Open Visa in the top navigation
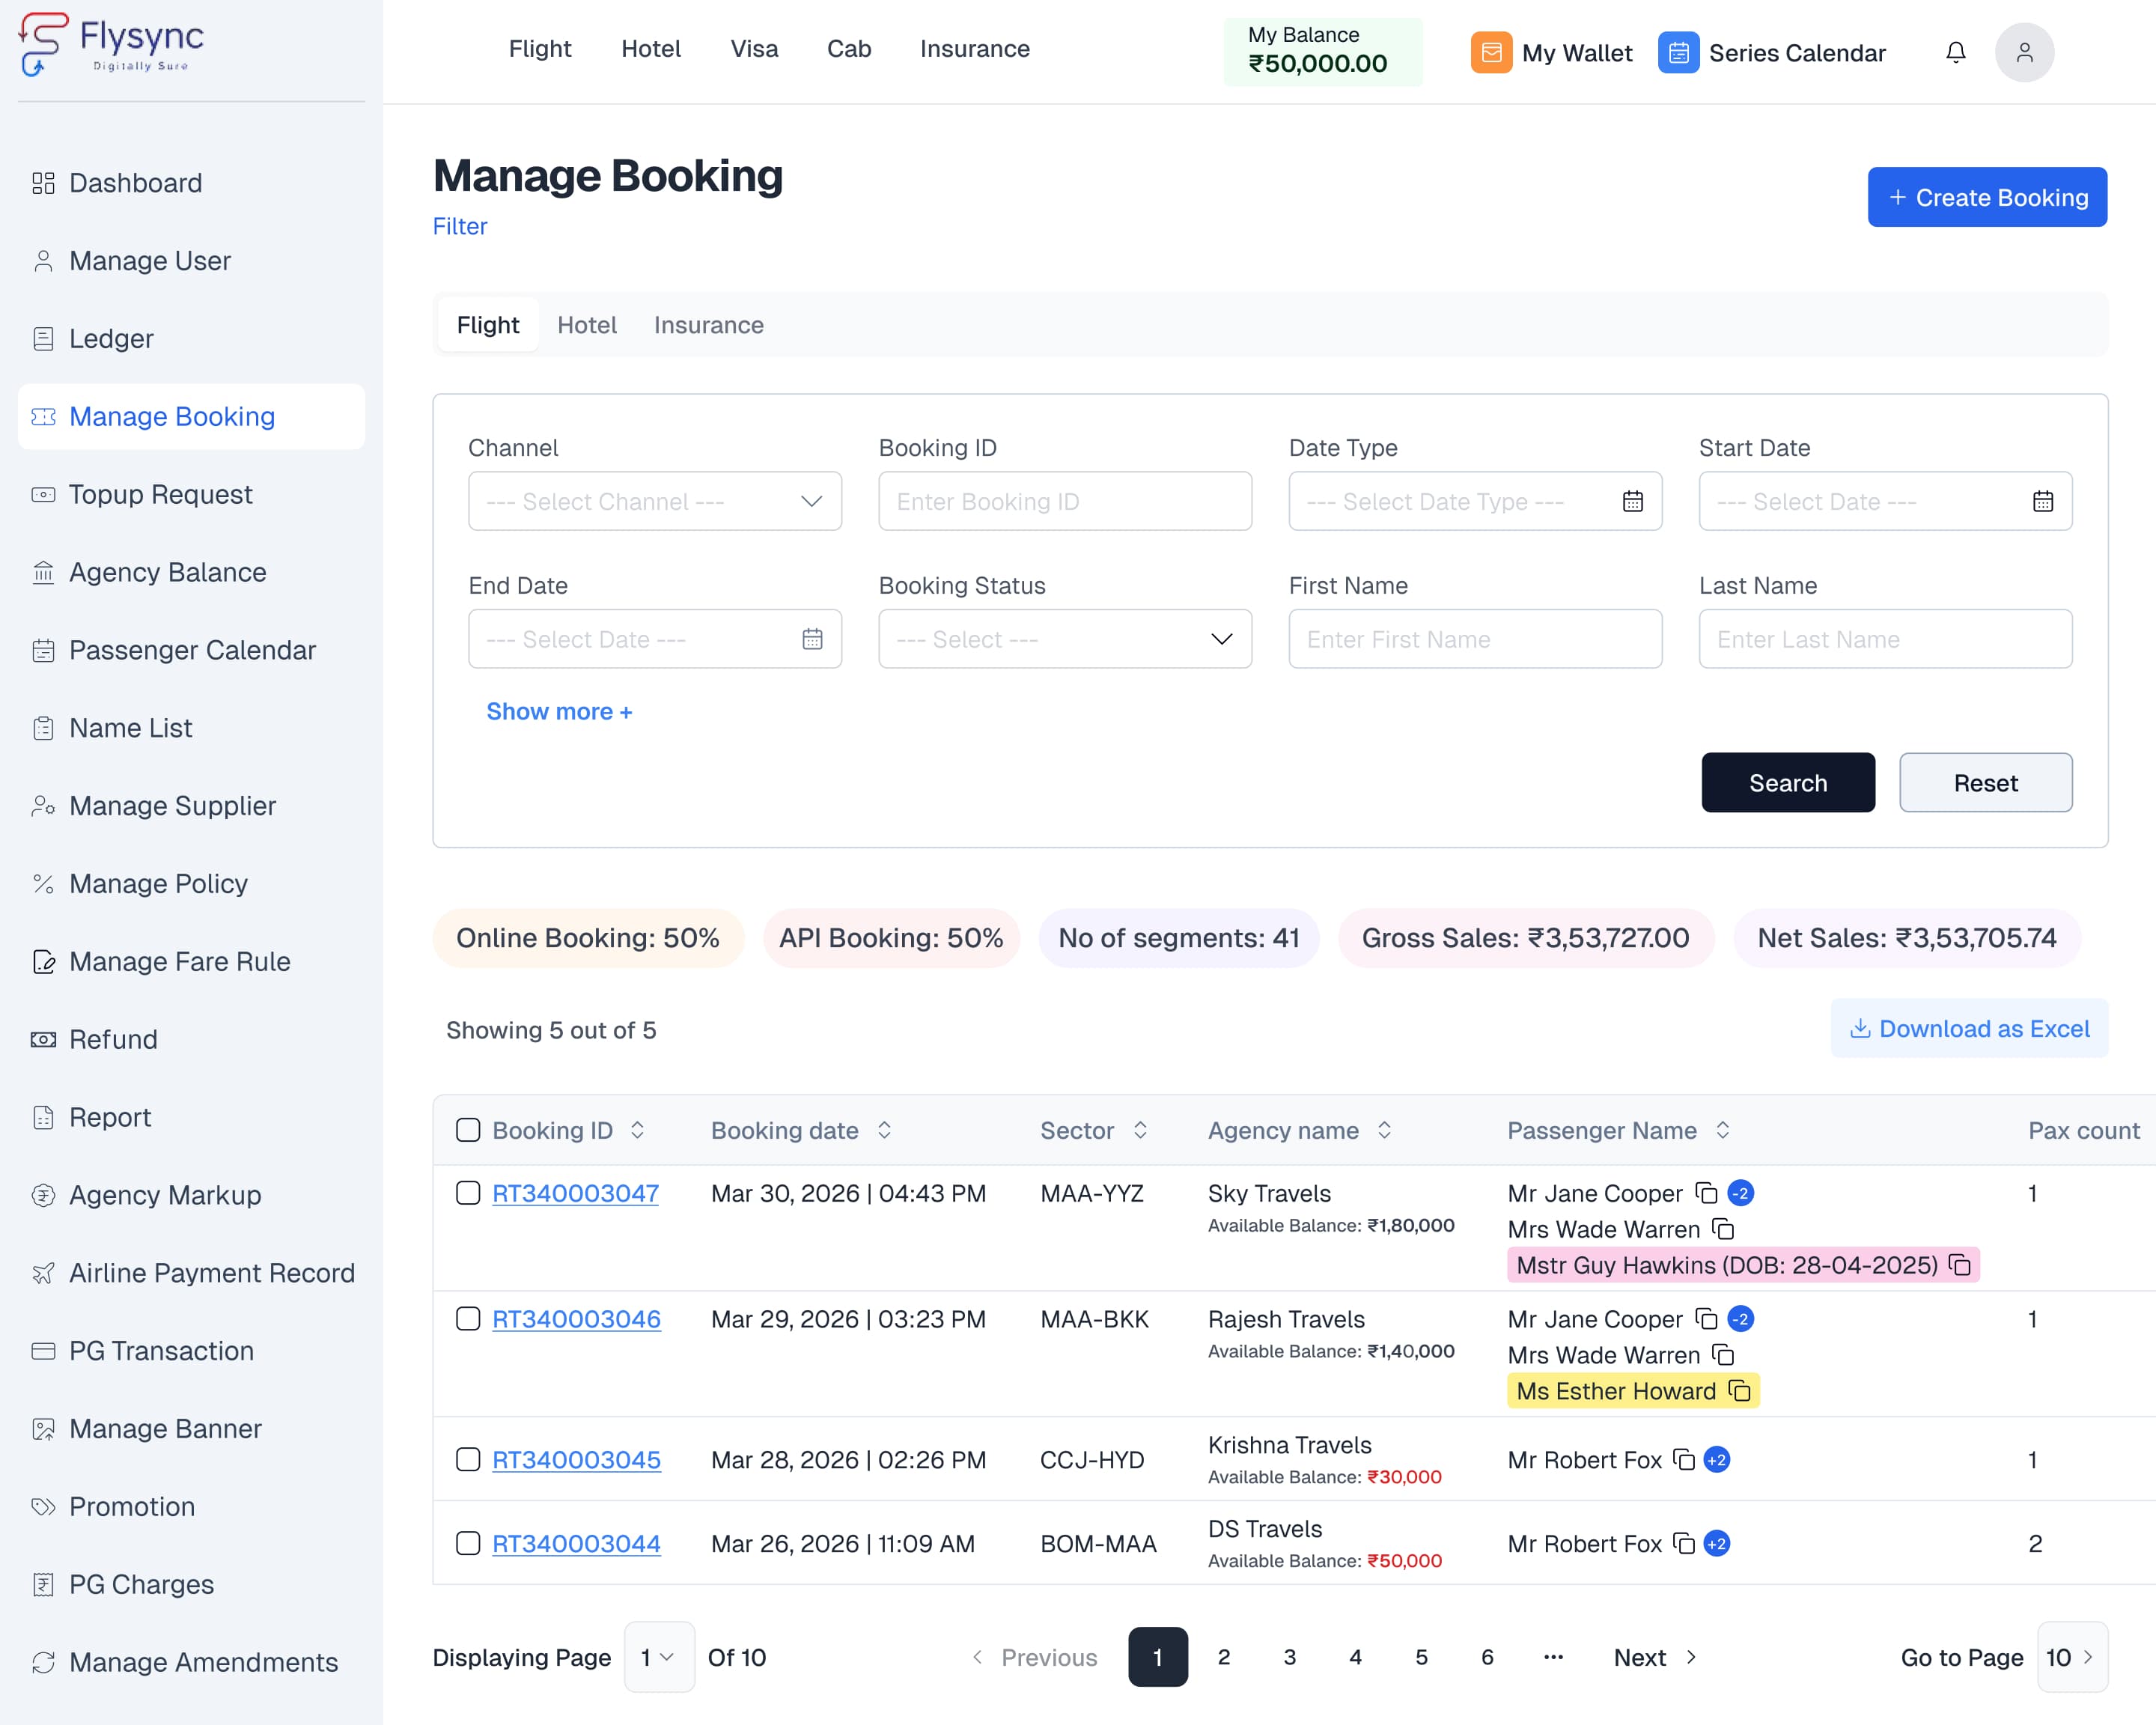2156x1725 pixels. (754, 49)
